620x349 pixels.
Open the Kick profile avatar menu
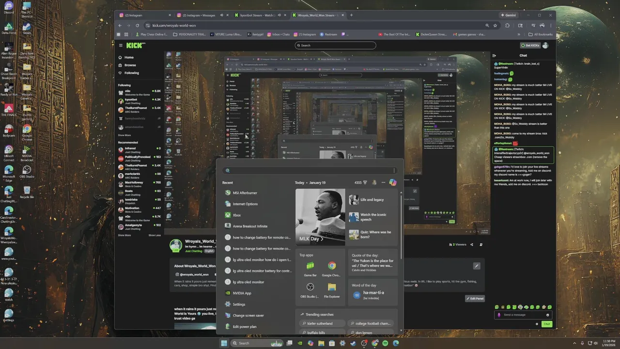coord(546,45)
